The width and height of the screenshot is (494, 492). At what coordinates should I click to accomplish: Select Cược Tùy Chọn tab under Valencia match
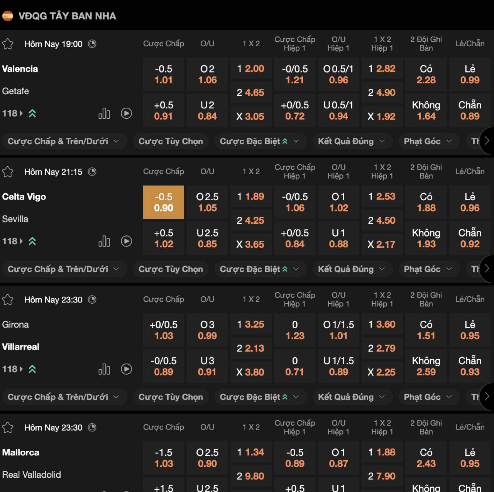coord(171,141)
